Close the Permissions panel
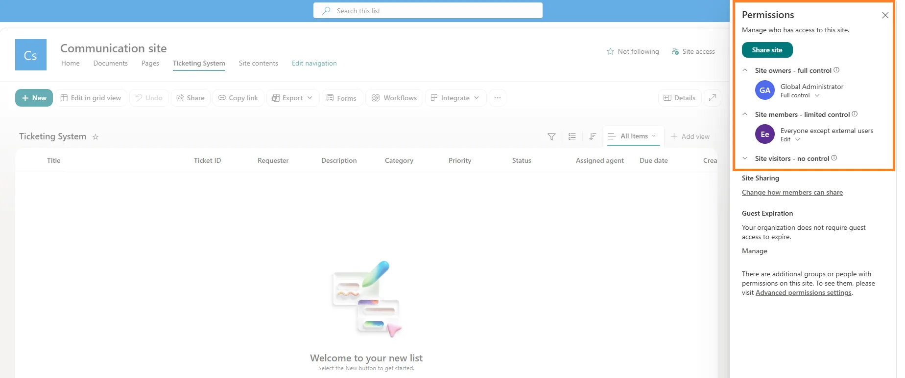This screenshot has height=378, width=905. tap(885, 15)
